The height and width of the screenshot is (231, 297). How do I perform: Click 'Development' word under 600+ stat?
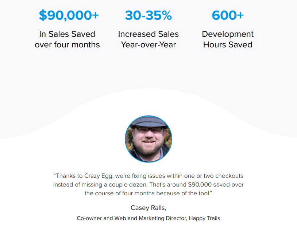(x=227, y=35)
